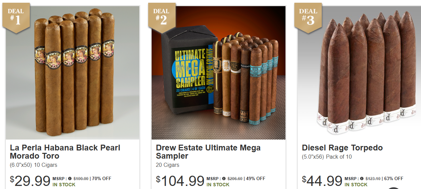The image size is (421, 189).
Task: Open Drew Estate Ultimate Mega Sampler title link
Action: (208, 152)
